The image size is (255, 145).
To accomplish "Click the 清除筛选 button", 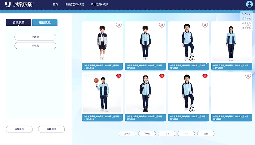I will point(19,129).
